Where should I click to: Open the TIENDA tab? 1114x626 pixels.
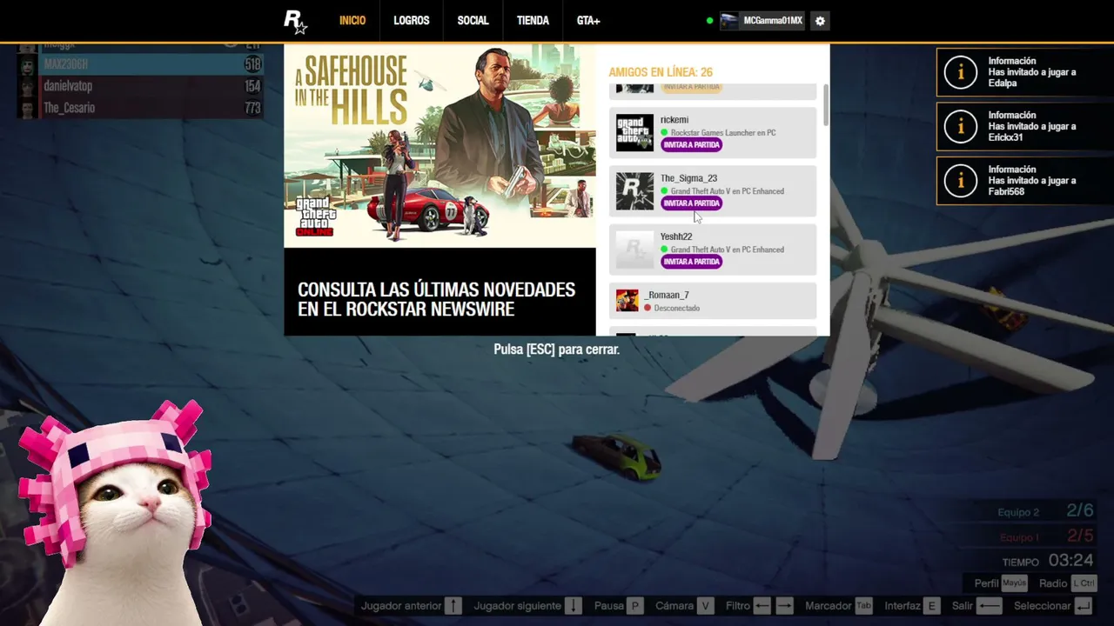533,21
